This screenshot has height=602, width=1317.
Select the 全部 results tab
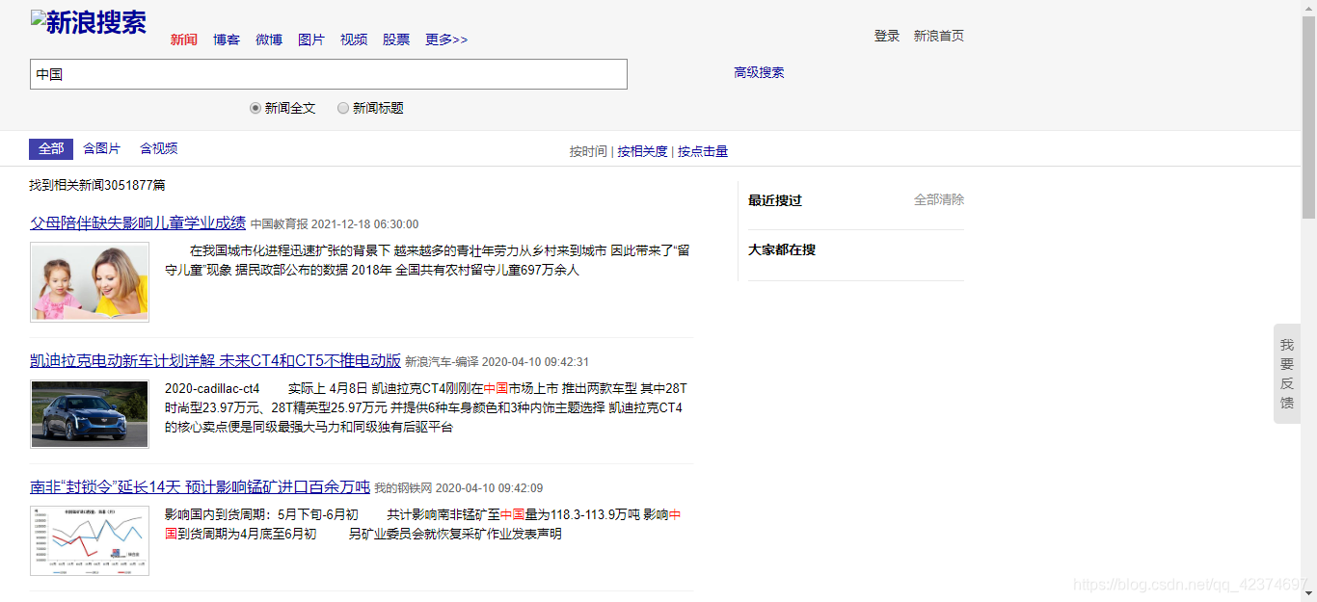[51, 148]
